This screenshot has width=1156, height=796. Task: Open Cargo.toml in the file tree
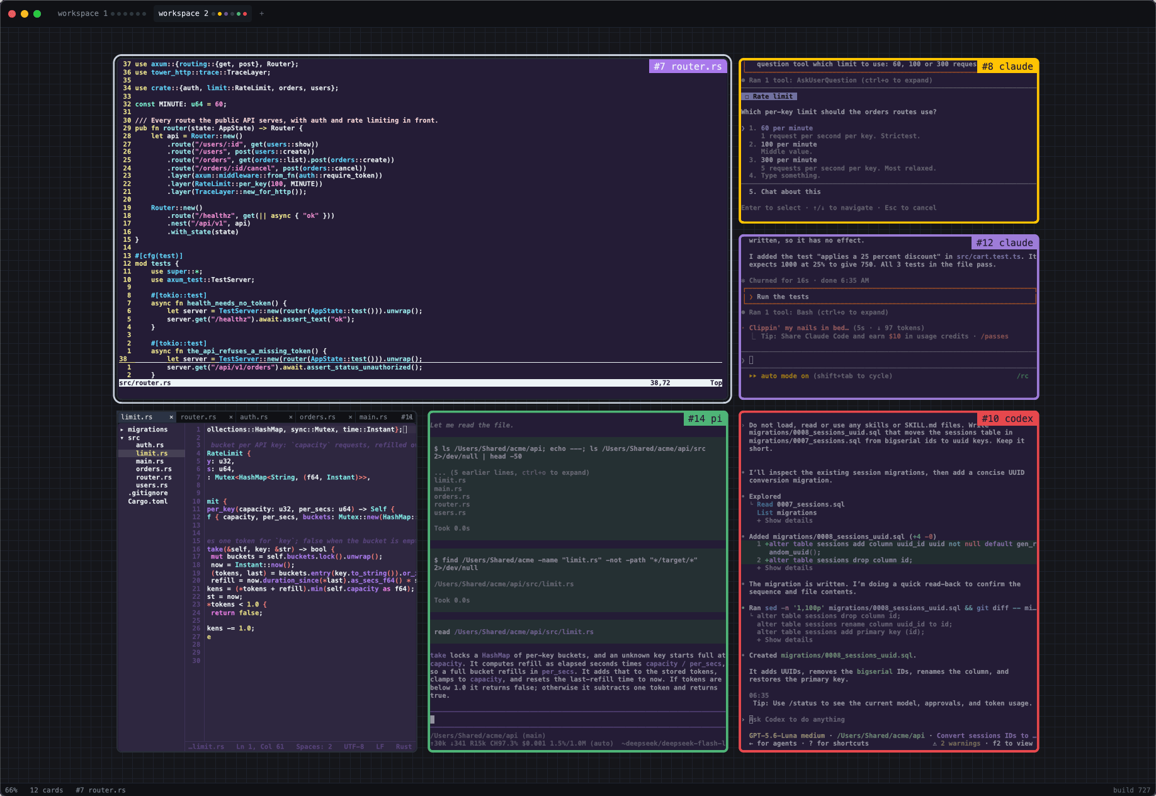tap(148, 501)
